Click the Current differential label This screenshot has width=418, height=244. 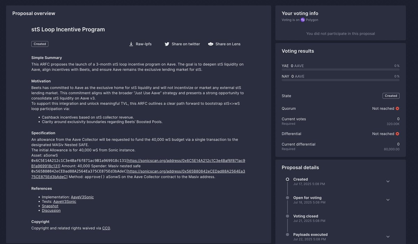click(299, 144)
